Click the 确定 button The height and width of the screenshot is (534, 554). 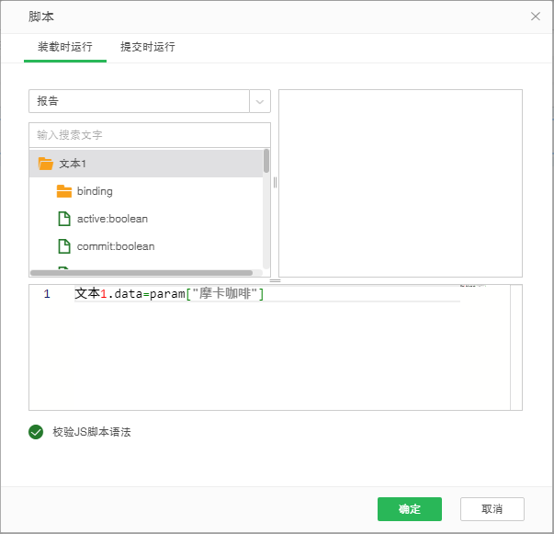click(x=409, y=509)
